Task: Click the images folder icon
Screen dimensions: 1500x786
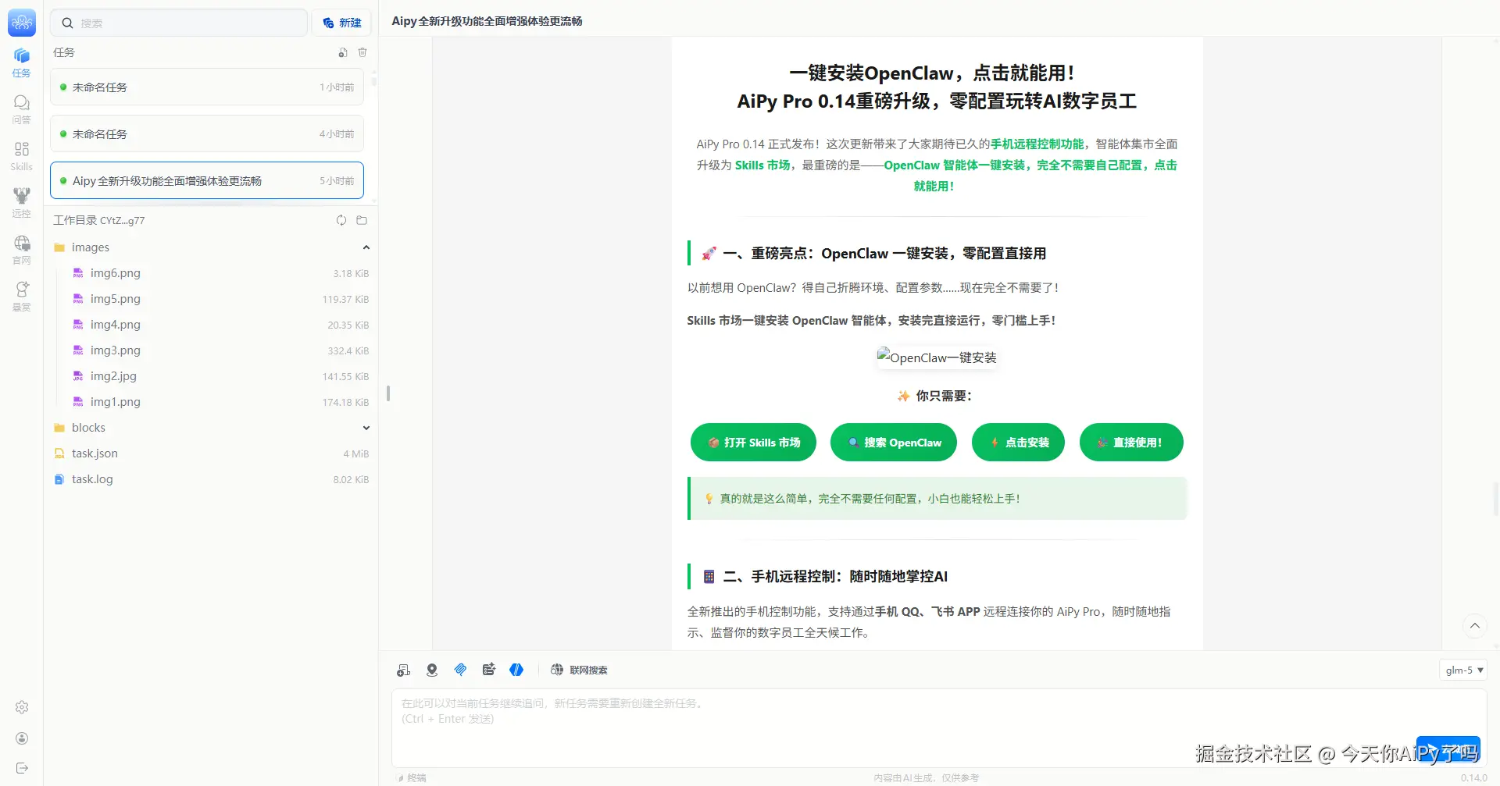Action: click(59, 247)
